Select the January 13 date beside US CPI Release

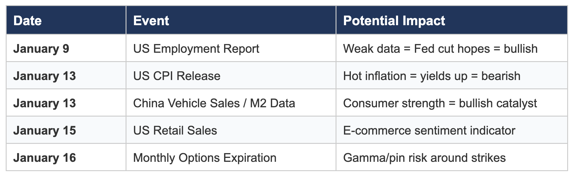click(x=66, y=76)
